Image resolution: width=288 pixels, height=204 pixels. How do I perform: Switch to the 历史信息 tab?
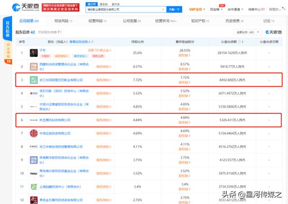[x=234, y=21]
